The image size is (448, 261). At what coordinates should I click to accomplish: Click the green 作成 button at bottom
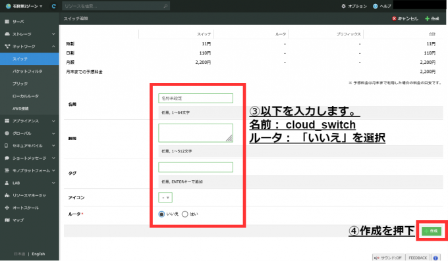pos(432,231)
